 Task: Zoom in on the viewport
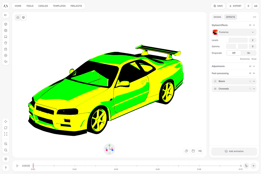pos(6,144)
